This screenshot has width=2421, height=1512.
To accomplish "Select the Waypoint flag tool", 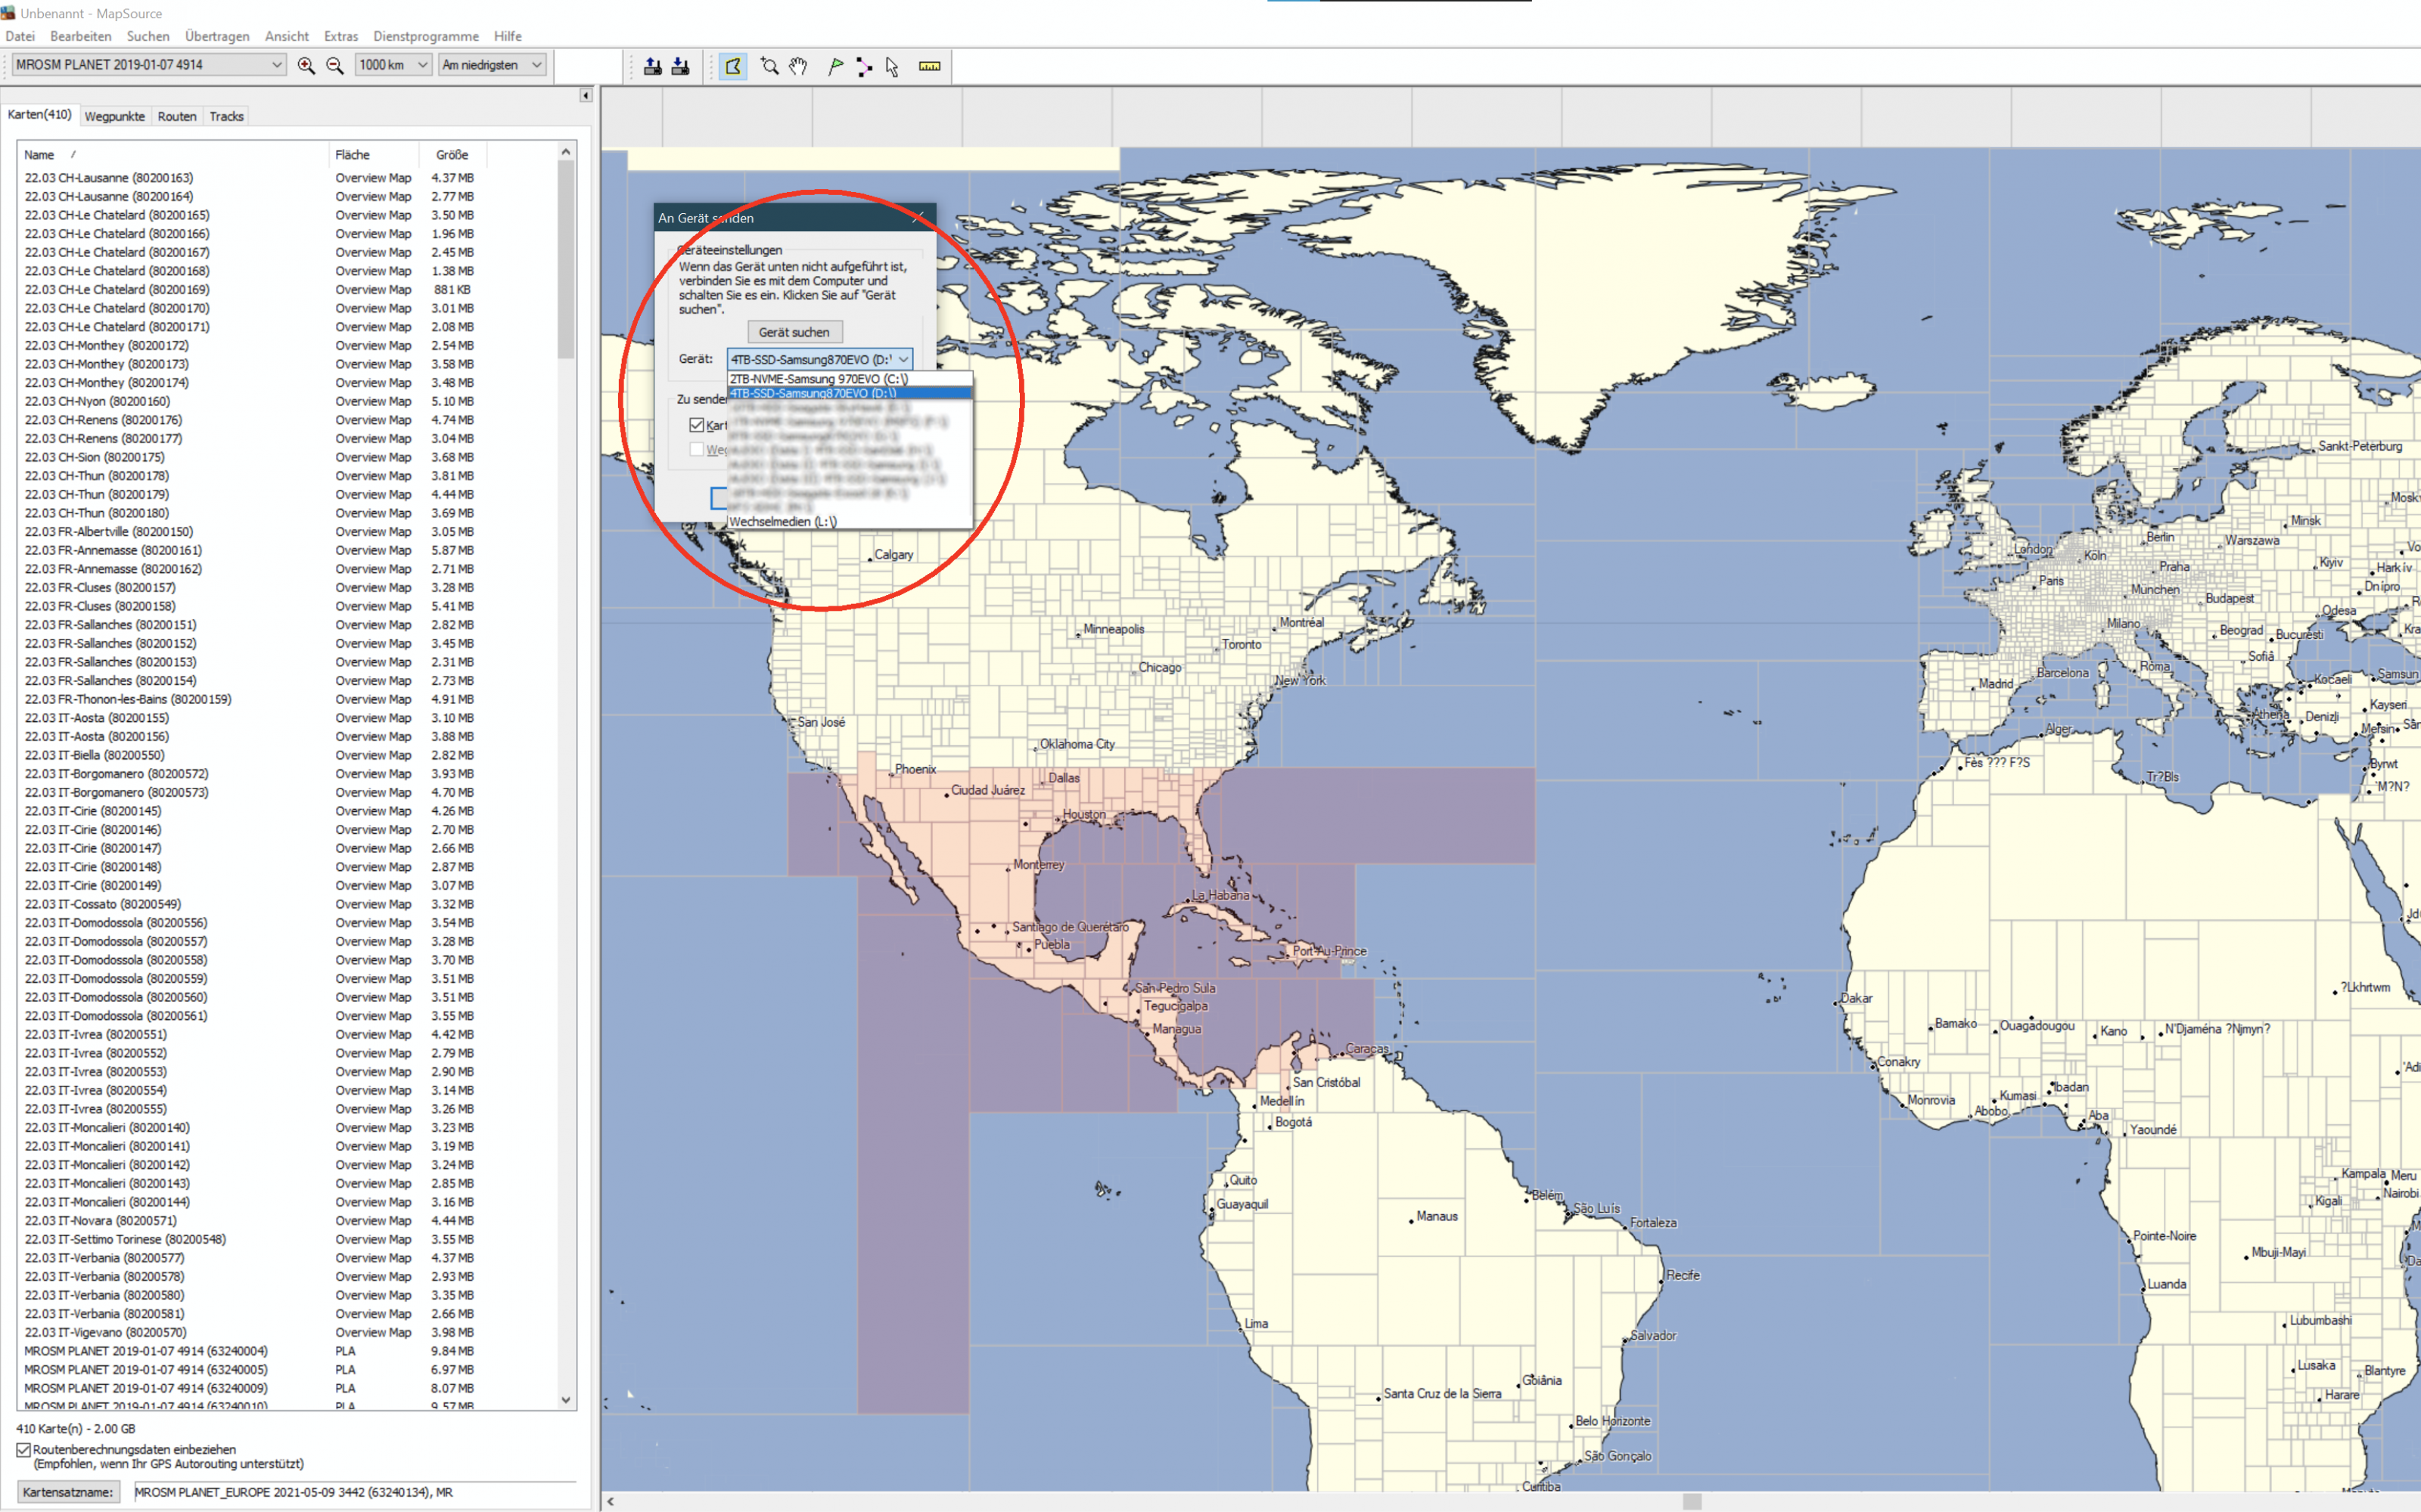I will pos(835,66).
